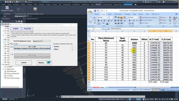Open the Civil 3D Annotate menu tab

(x=16, y=4)
